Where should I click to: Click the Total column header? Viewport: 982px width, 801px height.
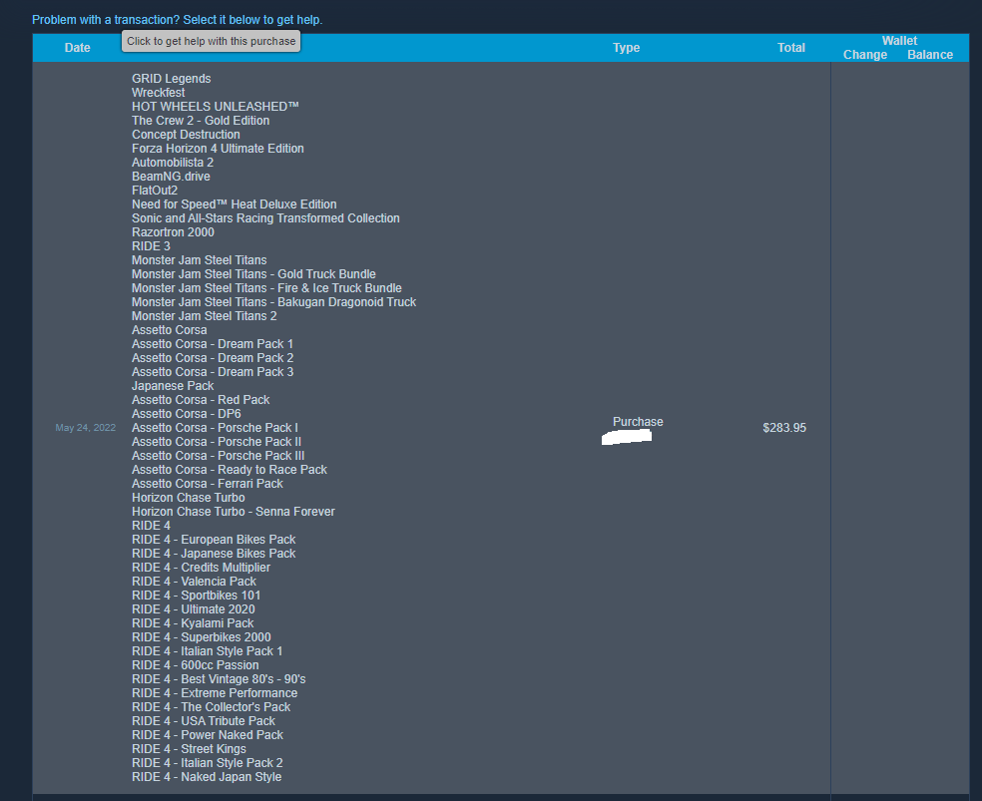[x=790, y=48]
